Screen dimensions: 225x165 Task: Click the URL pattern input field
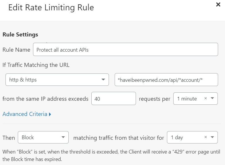click(166, 80)
